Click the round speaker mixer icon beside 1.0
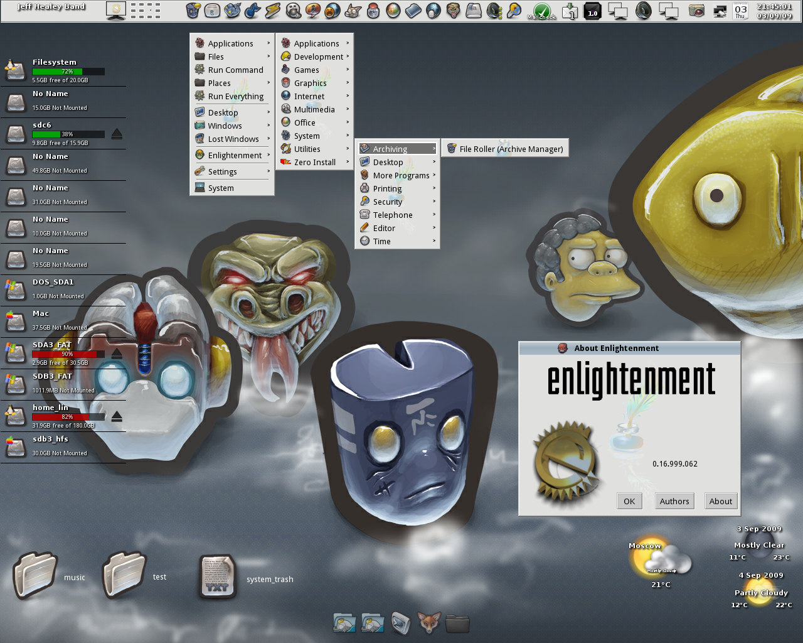 [644, 11]
